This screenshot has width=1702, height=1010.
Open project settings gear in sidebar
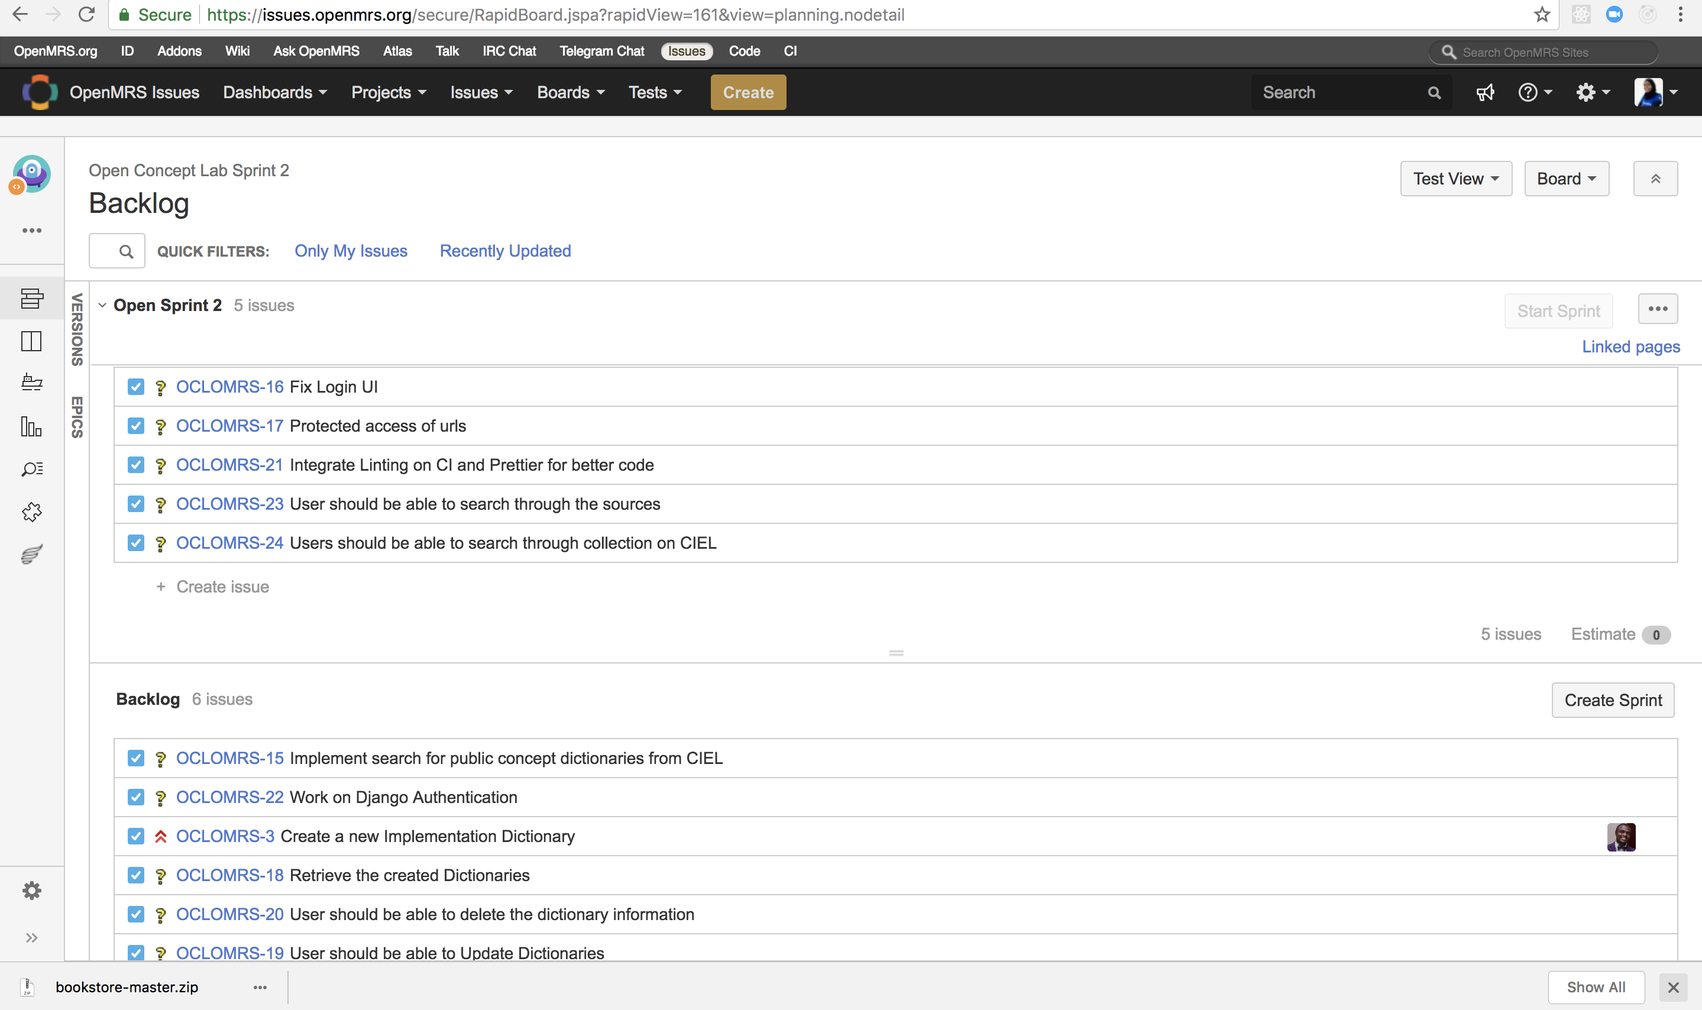(31, 890)
